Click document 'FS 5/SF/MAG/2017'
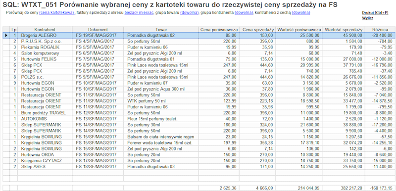This screenshot has width=396, height=191. coord(98,48)
